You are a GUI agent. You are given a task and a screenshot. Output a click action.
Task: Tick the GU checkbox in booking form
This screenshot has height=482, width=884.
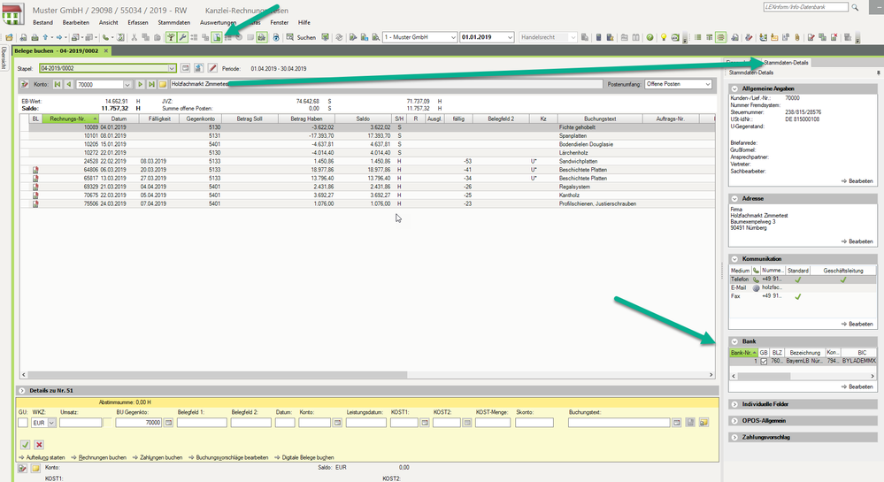23,423
